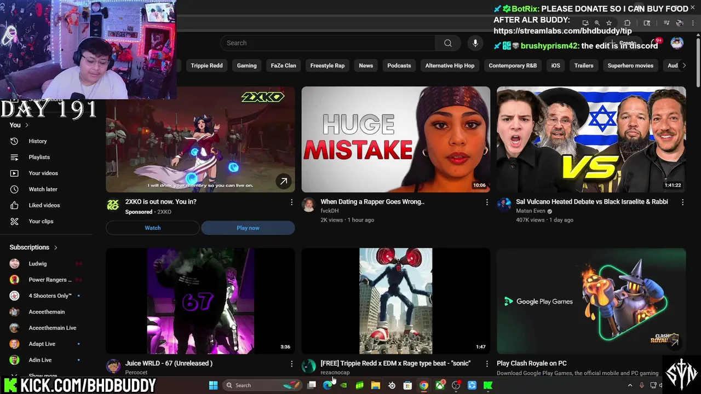
Task: Open options for Trippie Redd type beat video
Action: (x=487, y=364)
